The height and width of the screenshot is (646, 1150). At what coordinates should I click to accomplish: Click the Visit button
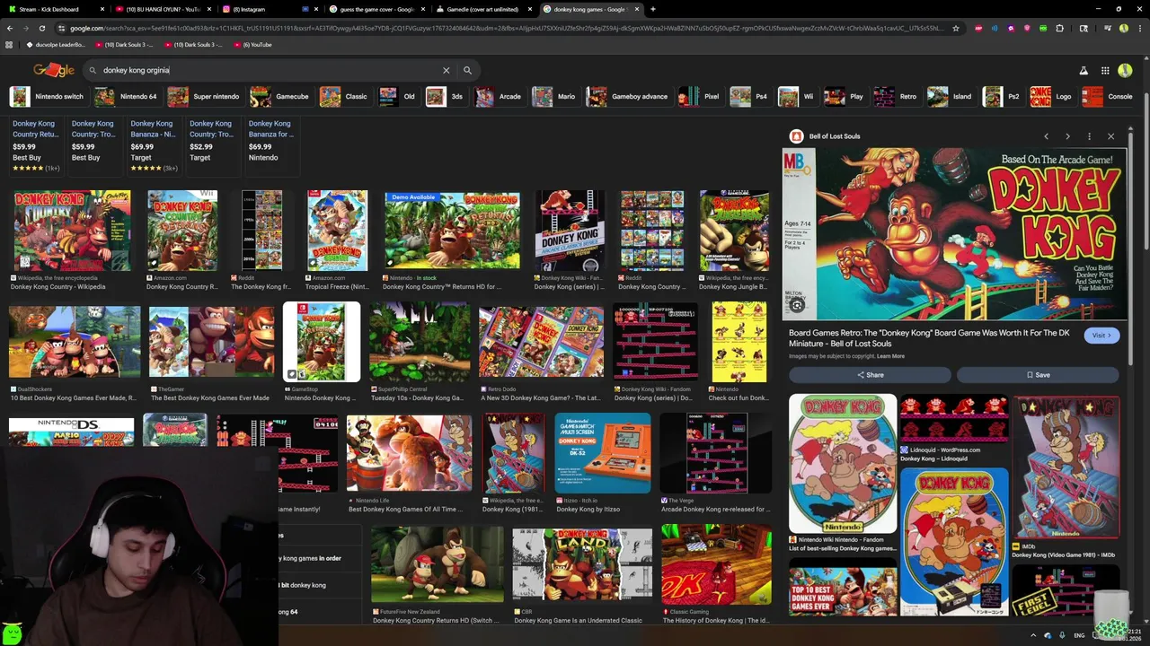(1101, 336)
